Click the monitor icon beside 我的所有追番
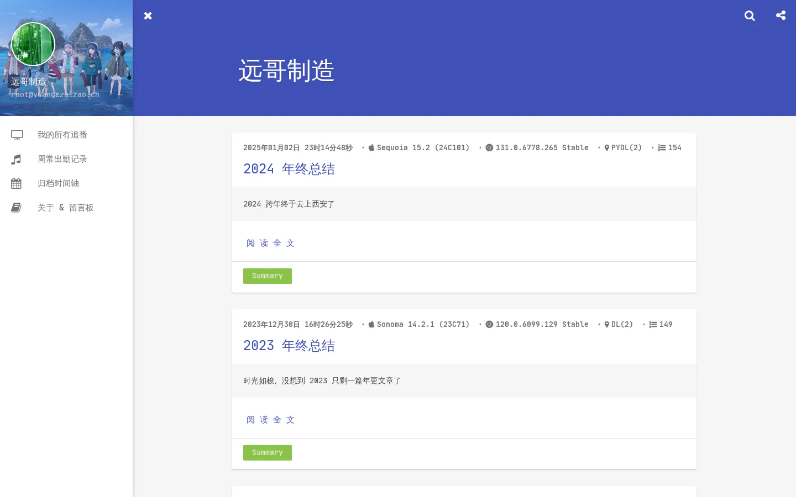 [17, 135]
